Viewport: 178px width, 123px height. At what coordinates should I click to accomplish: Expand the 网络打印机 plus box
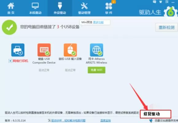click(x=10, y=61)
